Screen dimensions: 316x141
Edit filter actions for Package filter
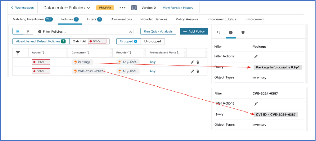[256, 56]
